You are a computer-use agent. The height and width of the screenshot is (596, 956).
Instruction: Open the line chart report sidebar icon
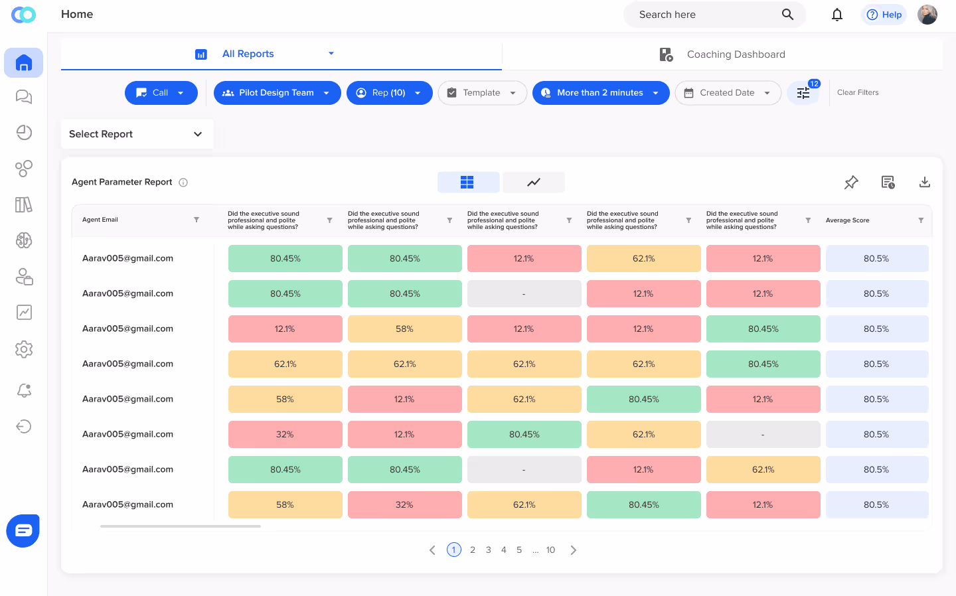point(24,312)
